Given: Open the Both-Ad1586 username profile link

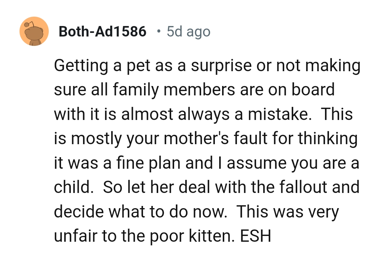Looking at the screenshot, I should point(102,32).
